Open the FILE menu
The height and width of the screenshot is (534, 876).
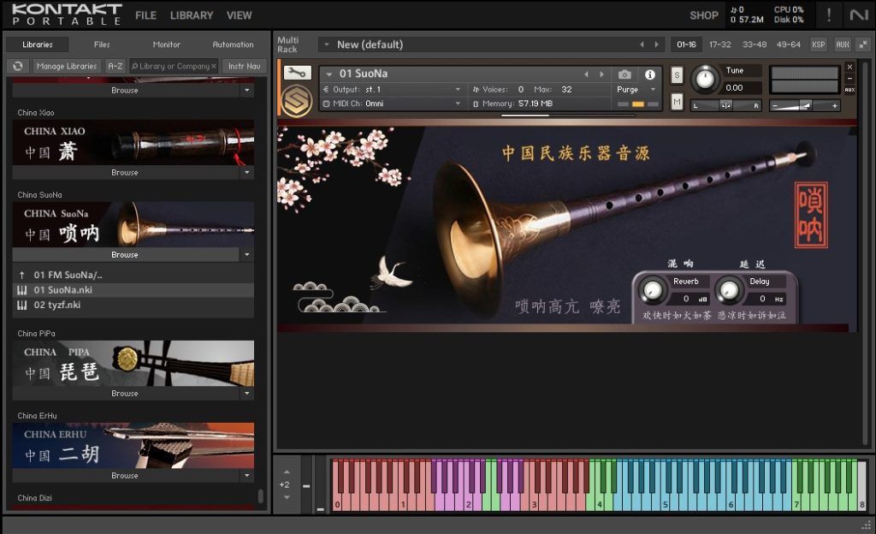[145, 15]
